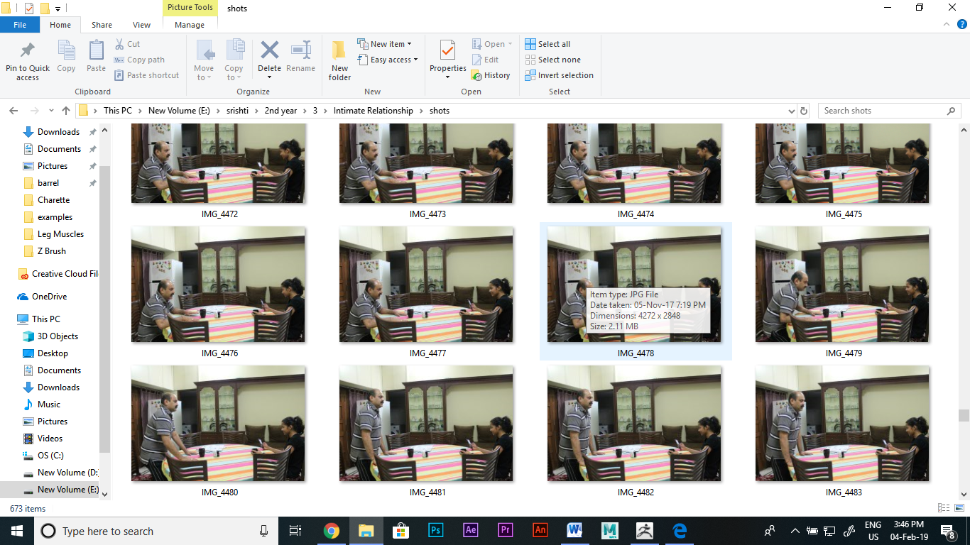Select the IMG_4472 thumbnail
970x545 pixels.
click(219, 164)
